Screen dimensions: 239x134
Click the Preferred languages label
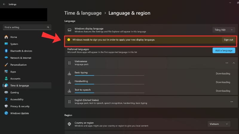pyautogui.click(x=78, y=49)
